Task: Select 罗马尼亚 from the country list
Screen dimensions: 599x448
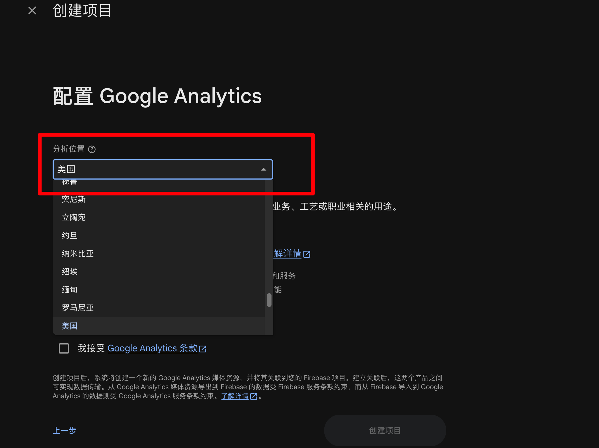Action: coord(159,308)
